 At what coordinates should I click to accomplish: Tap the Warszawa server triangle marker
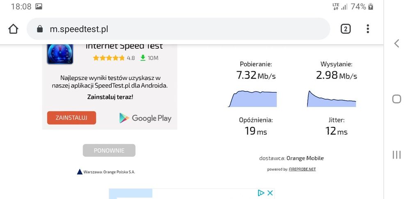80,172
